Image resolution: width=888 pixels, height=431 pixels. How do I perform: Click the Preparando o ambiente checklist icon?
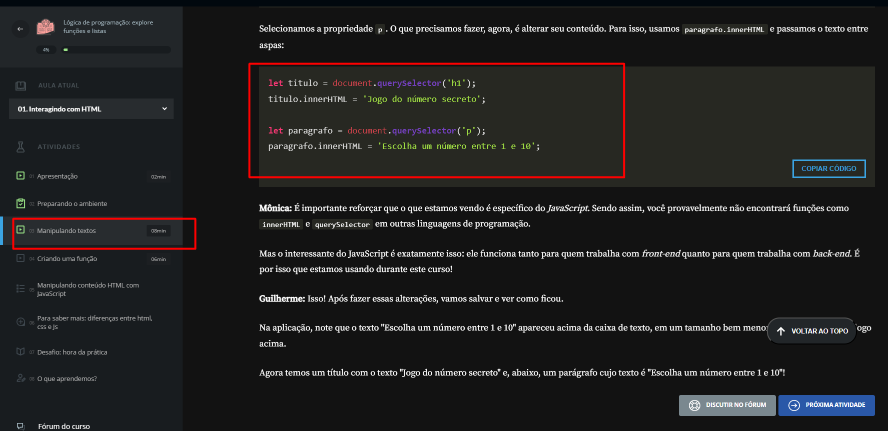pos(21,203)
